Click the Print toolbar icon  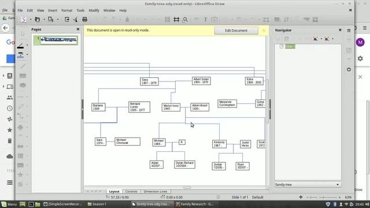(x=85, y=20)
